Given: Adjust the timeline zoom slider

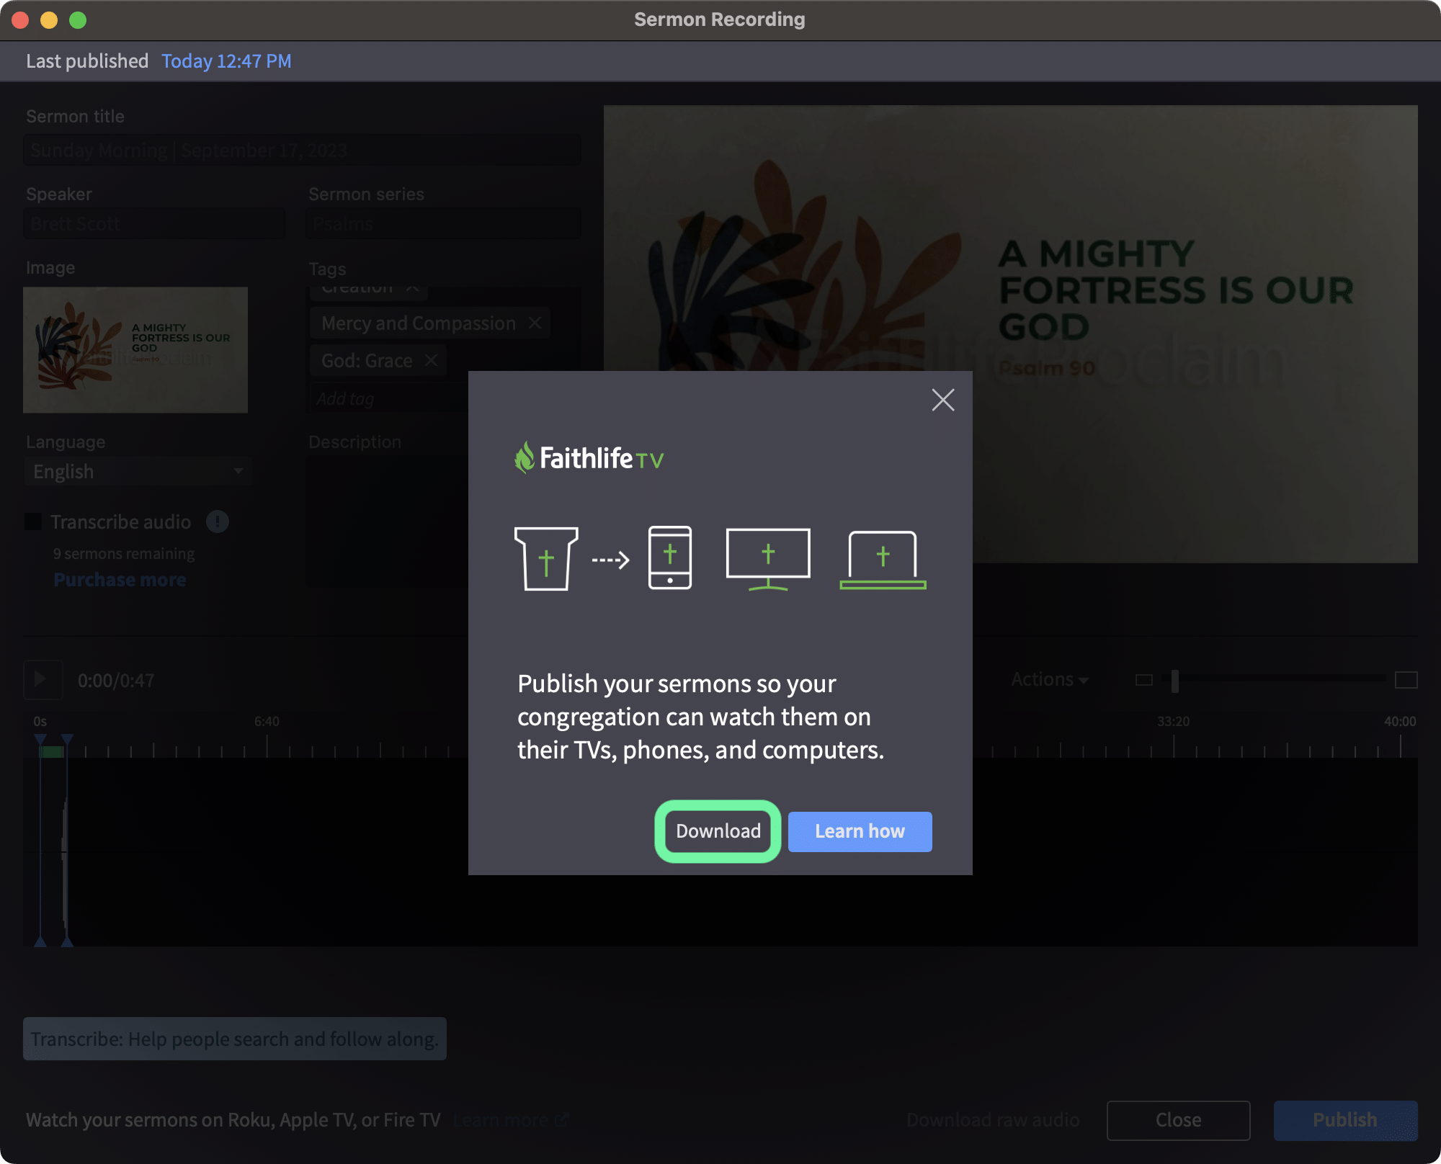Looking at the screenshot, I should pyautogui.click(x=1174, y=680).
